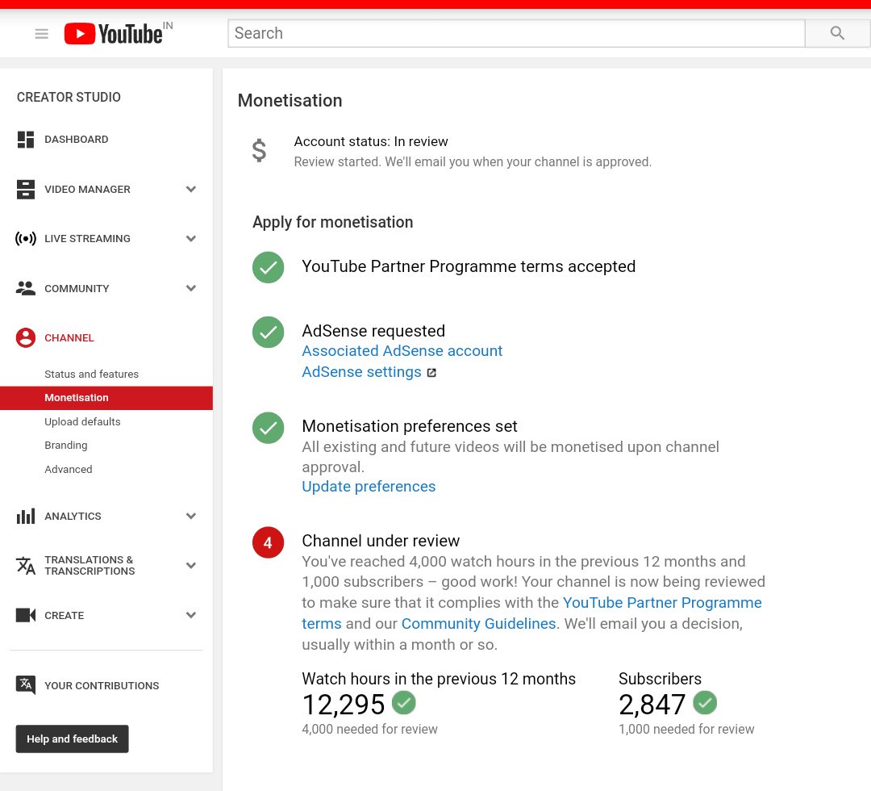
Task: Click the subscribers green check badge
Action: (x=705, y=702)
